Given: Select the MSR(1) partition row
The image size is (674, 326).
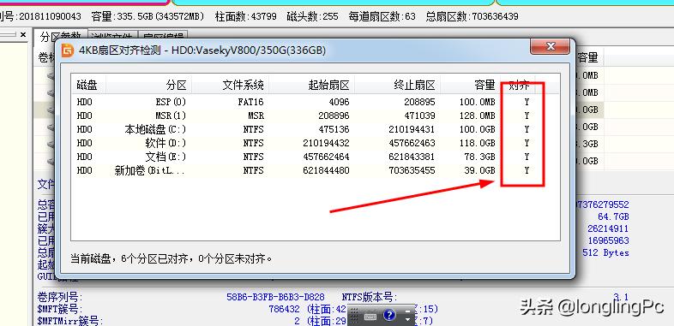Looking at the screenshot, I should [316, 116].
